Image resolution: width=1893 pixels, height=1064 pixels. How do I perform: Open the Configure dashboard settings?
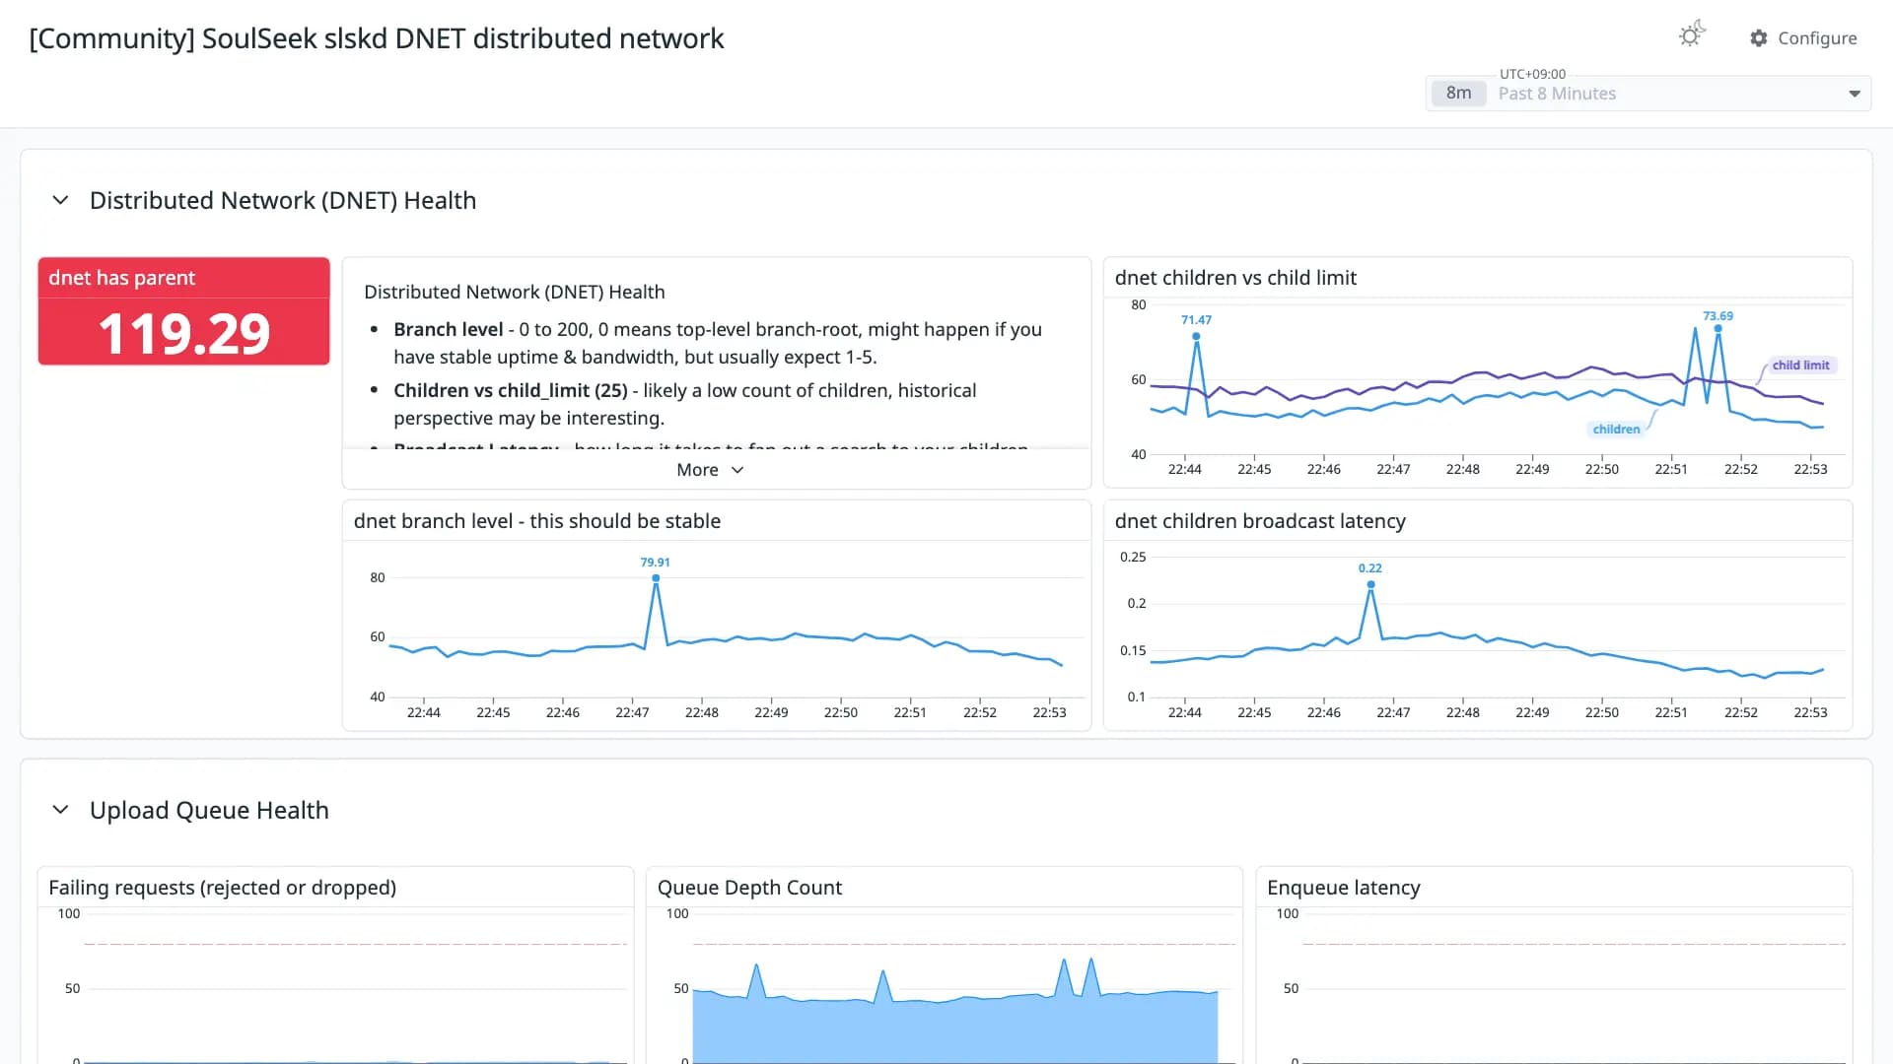pos(1803,38)
